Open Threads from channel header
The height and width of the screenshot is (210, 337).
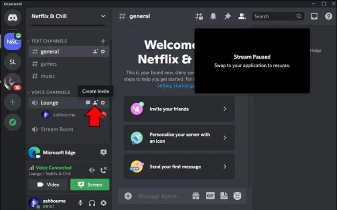click(199, 16)
